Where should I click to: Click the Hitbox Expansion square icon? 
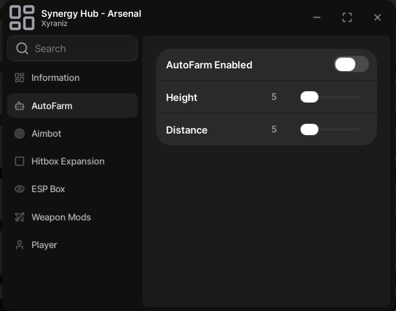[20, 161]
